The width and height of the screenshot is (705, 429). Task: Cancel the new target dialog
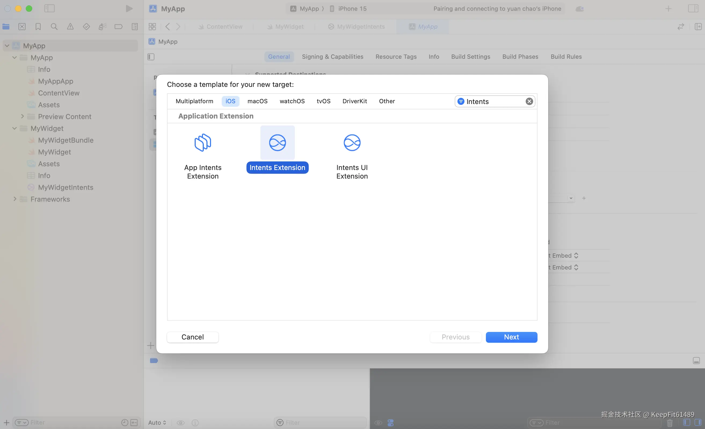[x=192, y=337]
